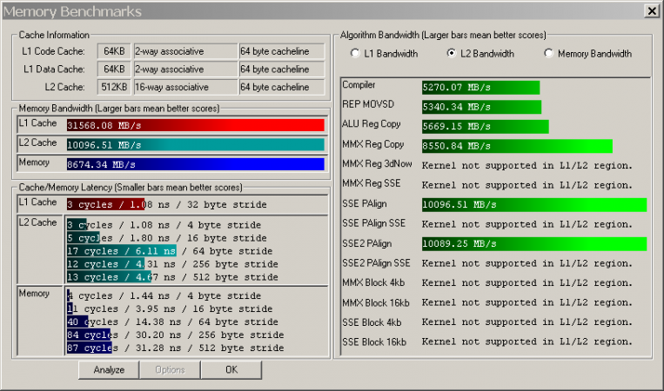Click the L1 Data Cache 64KB field
This screenshot has height=391, width=664.
pyautogui.click(x=114, y=69)
